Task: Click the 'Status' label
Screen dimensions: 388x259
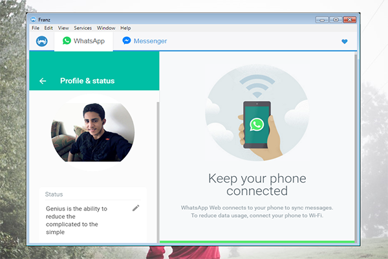Action: click(54, 194)
